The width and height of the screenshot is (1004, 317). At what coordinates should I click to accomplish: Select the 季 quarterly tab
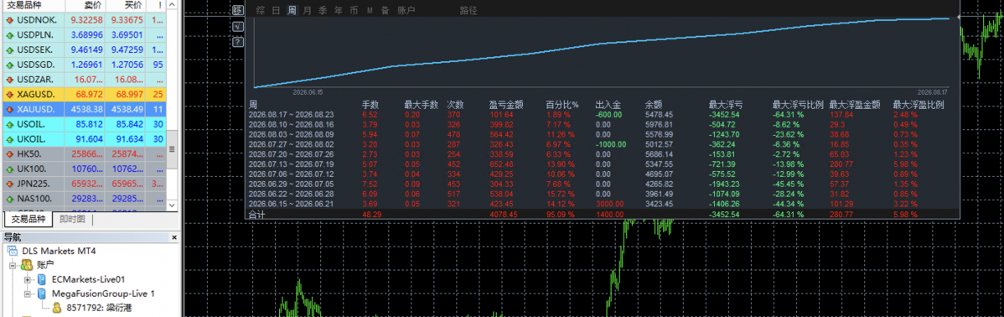(323, 10)
